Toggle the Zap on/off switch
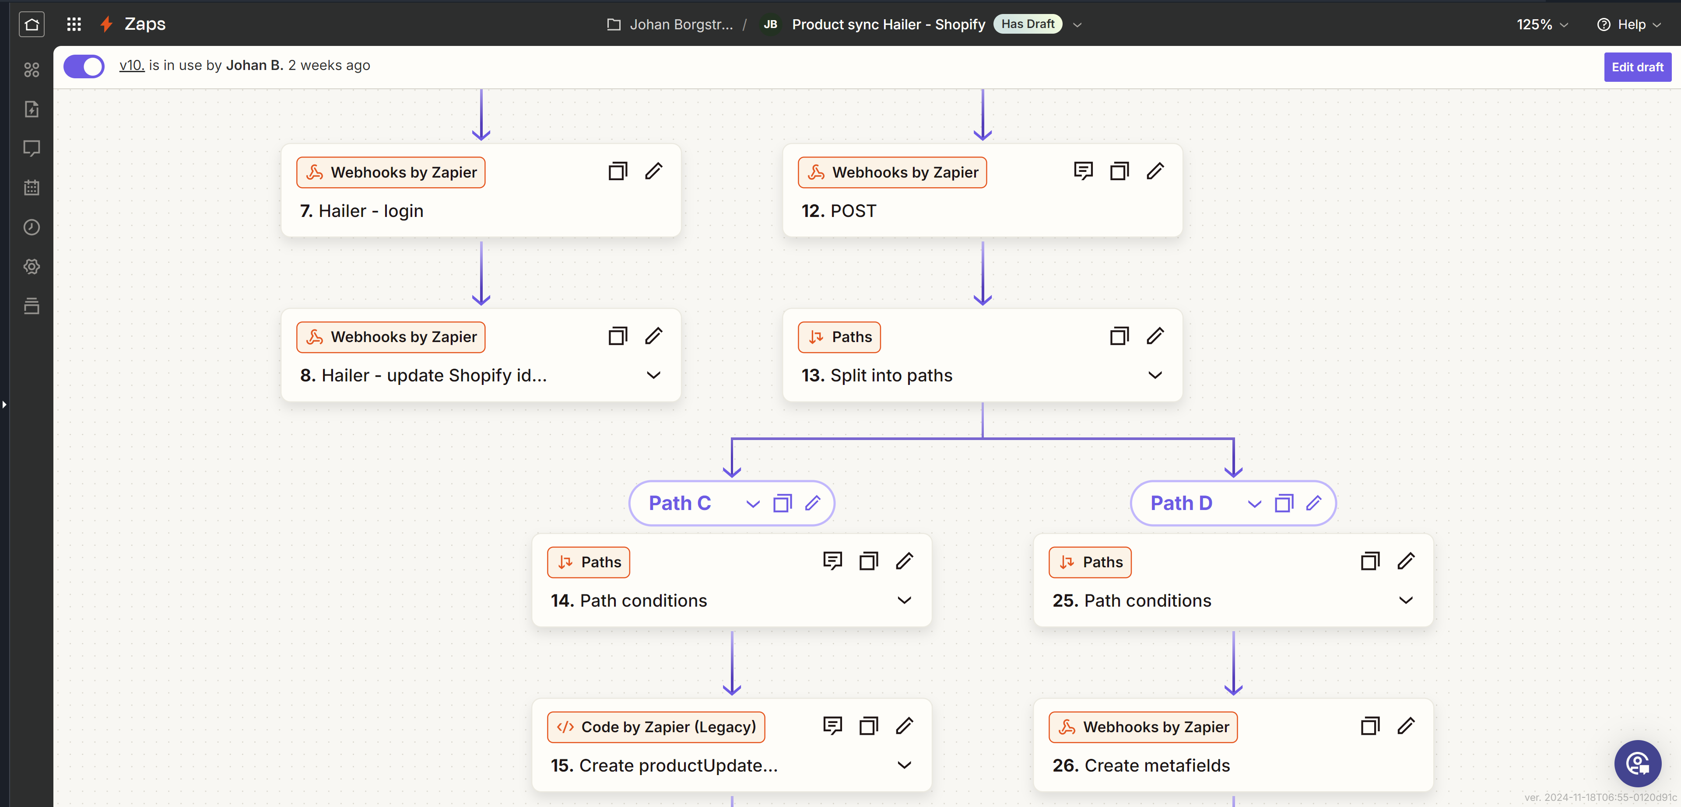This screenshot has width=1681, height=807. tap(84, 66)
